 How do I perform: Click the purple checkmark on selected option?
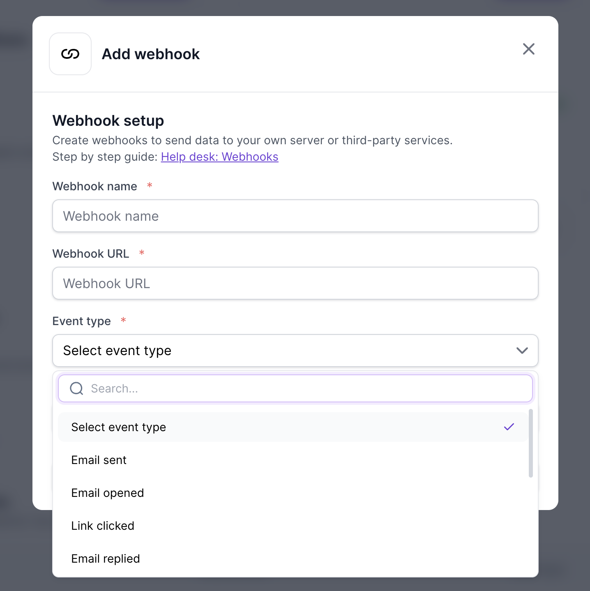tap(509, 427)
